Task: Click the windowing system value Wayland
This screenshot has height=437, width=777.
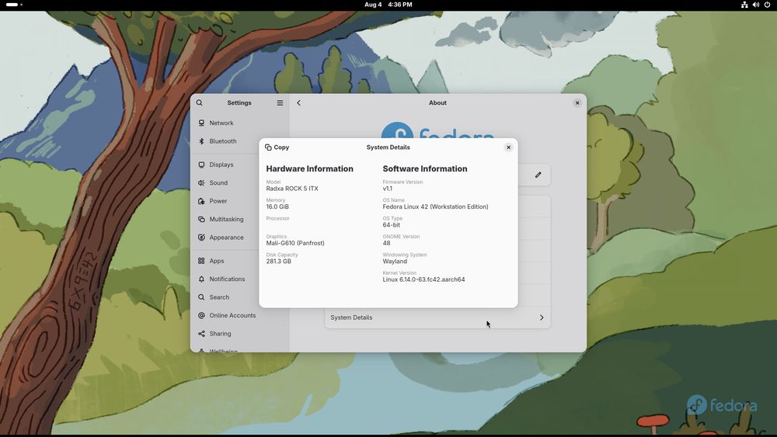Action: coord(395,262)
